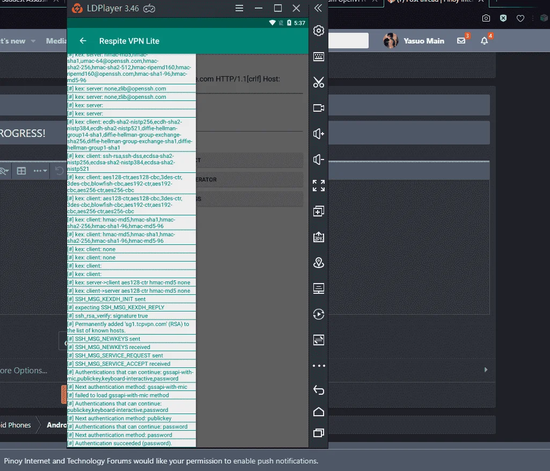Insert table in forum editor toolbar
The image size is (550, 471).
(21, 171)
